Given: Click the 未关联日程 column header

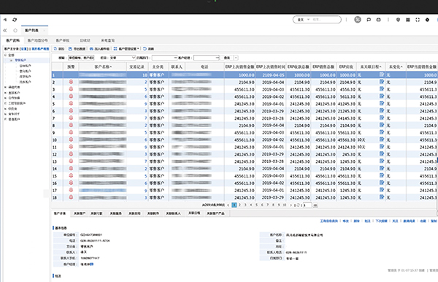Looking at the screenshot, I should click(x=371, y=66).
